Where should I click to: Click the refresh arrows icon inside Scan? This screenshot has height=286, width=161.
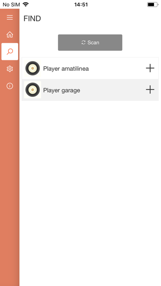click(x=83, y=42)
